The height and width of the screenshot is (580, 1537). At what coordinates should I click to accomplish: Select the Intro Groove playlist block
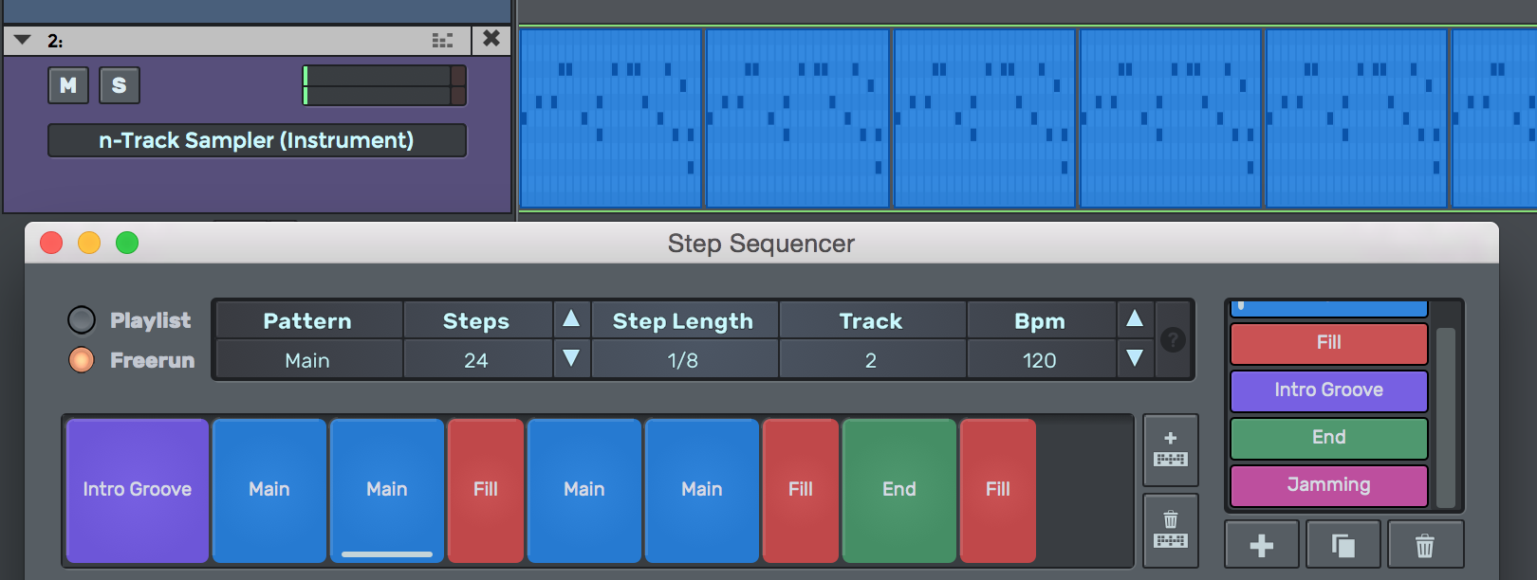click(138, 490)
